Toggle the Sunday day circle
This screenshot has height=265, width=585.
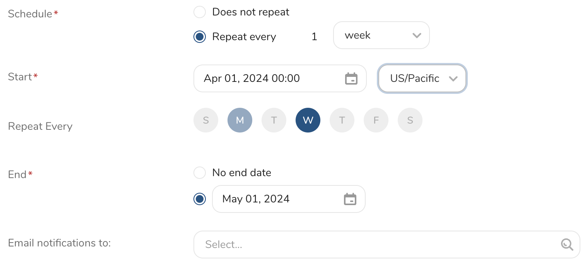pyautogui.click(x=206, y=120)
